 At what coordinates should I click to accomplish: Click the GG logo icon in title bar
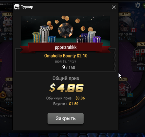[17, 7]
